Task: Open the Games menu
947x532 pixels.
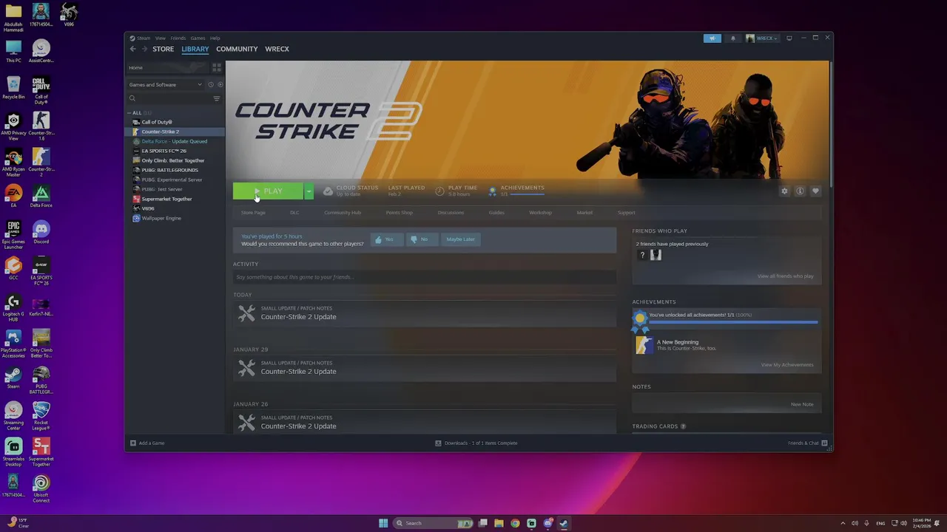Action: pyautogui.click(x=198, y=38)
